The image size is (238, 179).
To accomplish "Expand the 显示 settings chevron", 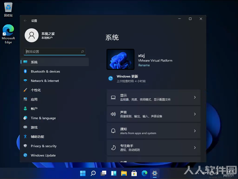I will tap(195, 97).
